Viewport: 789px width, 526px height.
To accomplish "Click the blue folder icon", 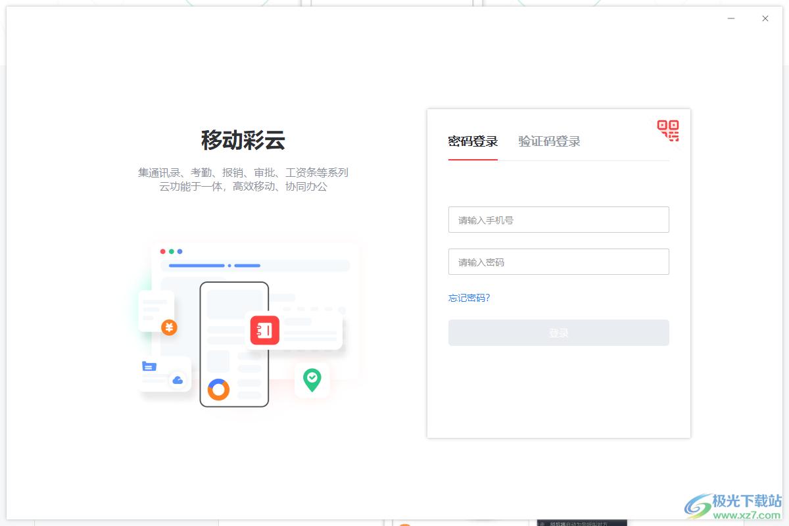I will (x=149, y=366).
